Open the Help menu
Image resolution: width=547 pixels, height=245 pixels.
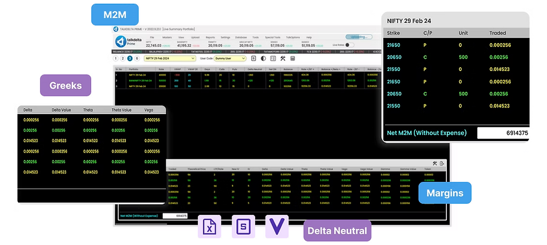pyautogui.click(x=309, y=37)
